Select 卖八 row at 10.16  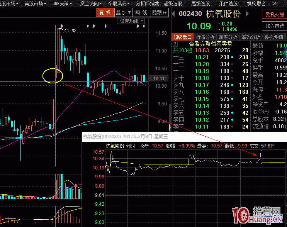coord(211,92)
